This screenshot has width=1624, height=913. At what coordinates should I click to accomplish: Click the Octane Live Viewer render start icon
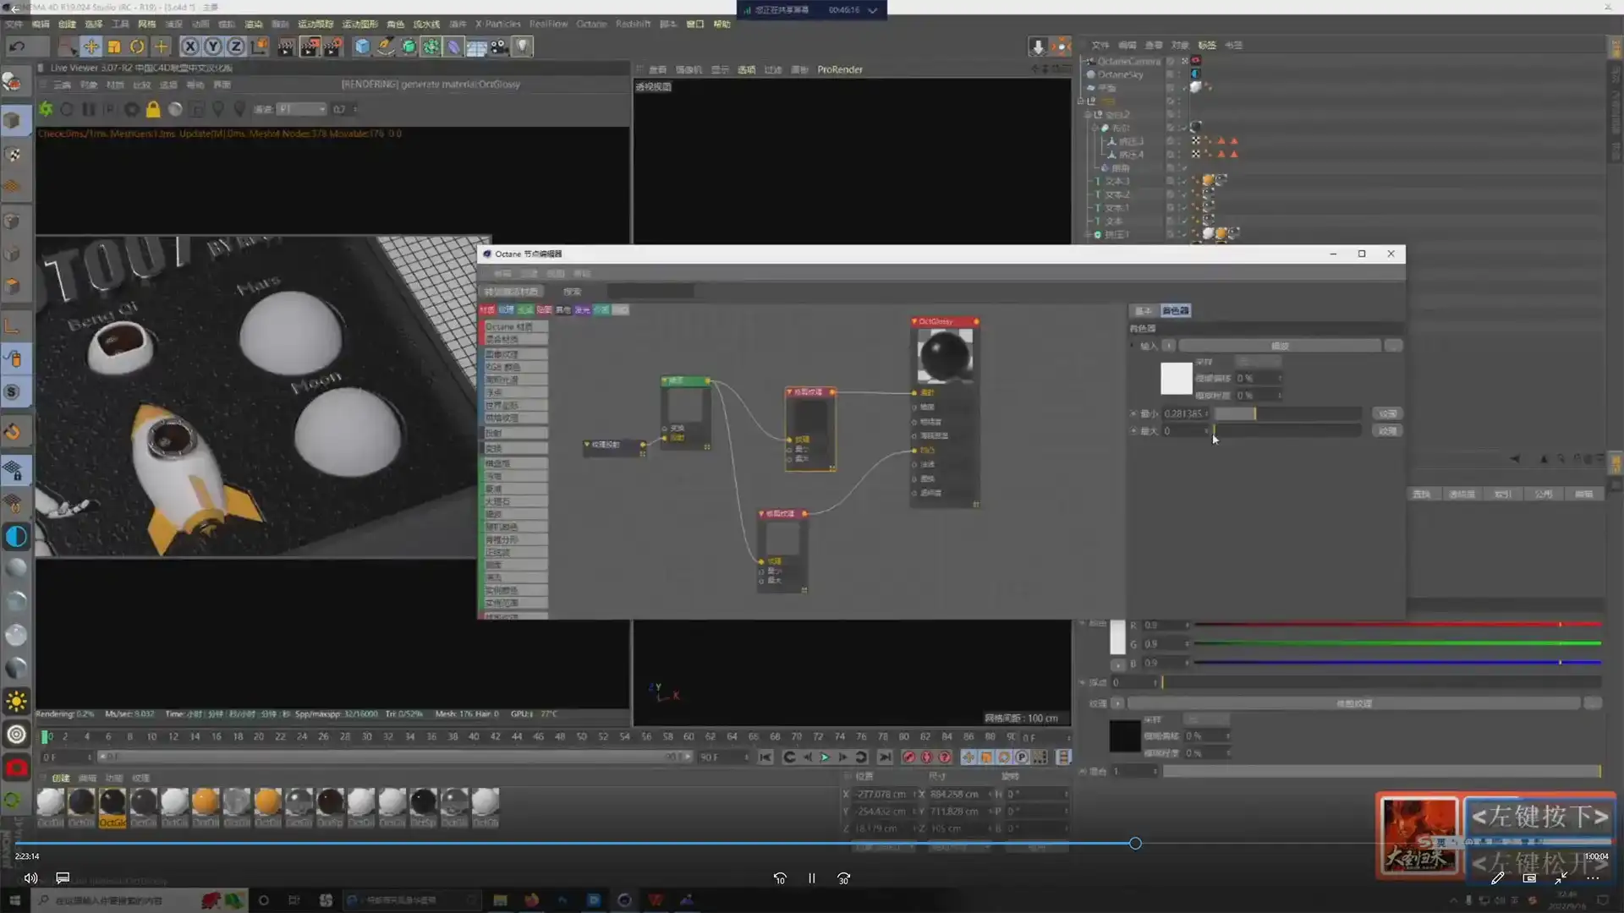pyautogui.click(x=46, y=109)
